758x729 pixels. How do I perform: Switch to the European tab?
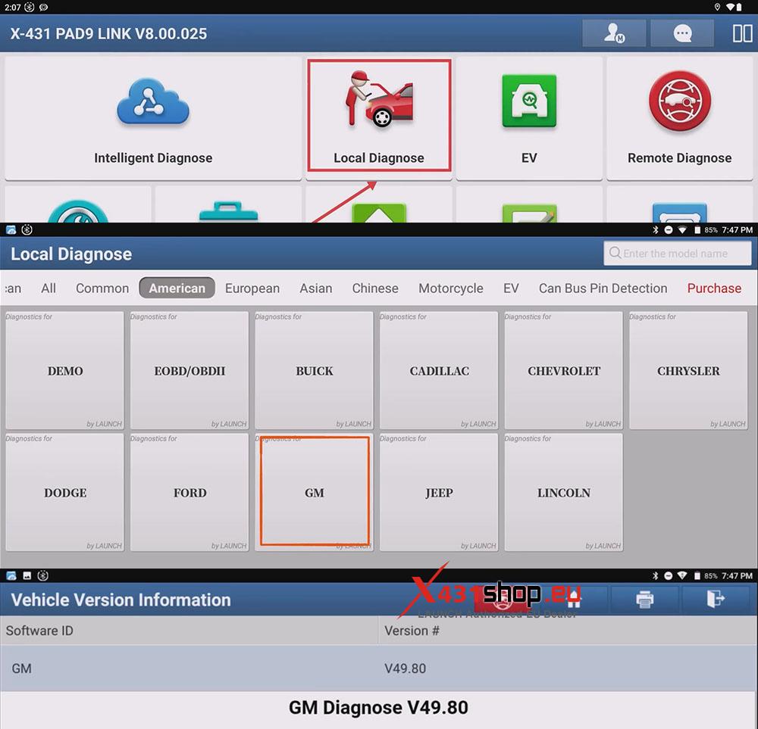point(252,288)
